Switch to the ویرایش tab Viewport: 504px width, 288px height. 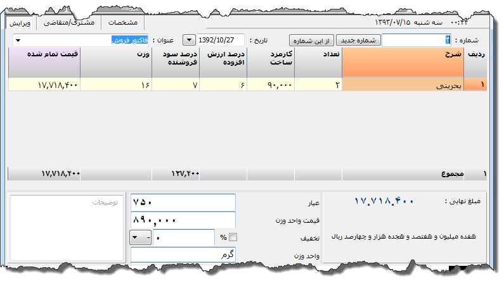[20, 23]
